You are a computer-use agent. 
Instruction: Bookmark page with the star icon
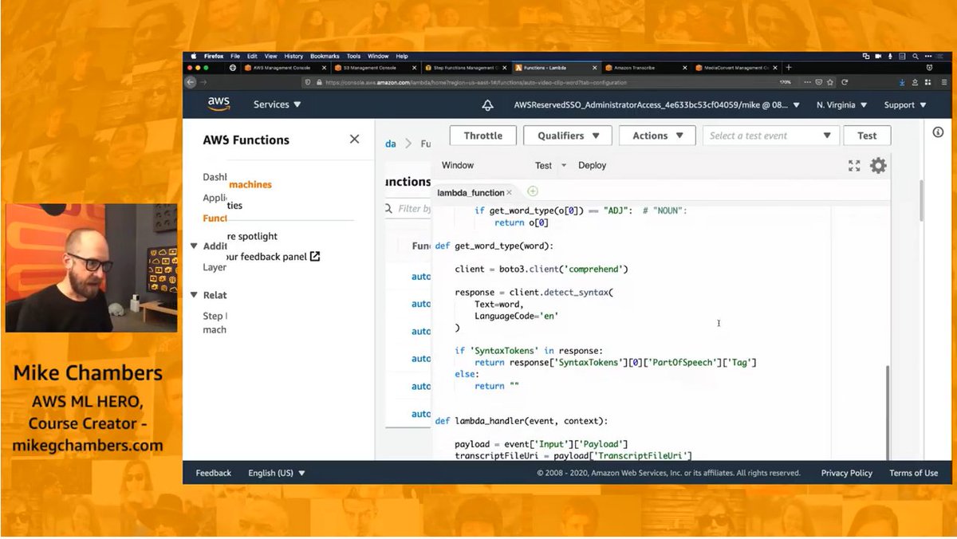[831, 82]
